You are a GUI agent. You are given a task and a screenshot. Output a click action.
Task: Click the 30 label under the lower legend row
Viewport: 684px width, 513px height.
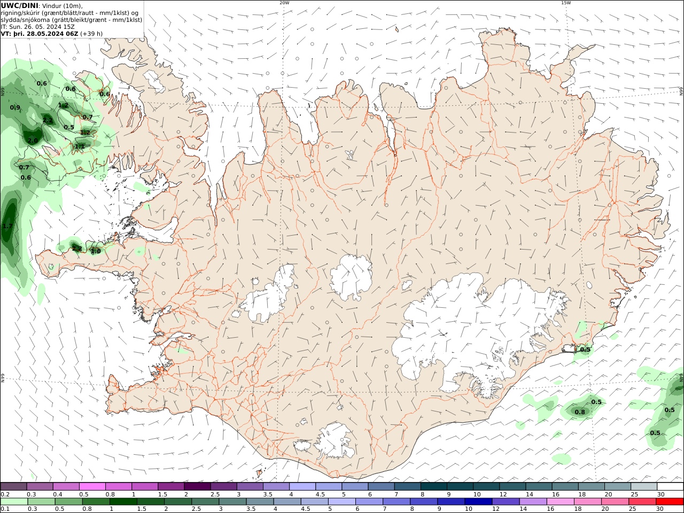click(661, 509)
